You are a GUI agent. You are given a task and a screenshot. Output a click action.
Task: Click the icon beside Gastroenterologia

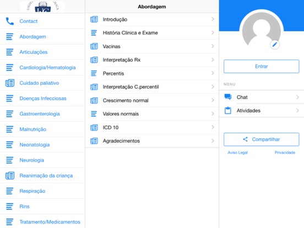coord(10,114)
